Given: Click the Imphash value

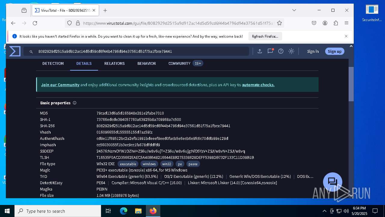Looking at the screenshot, I should [128, 145].
